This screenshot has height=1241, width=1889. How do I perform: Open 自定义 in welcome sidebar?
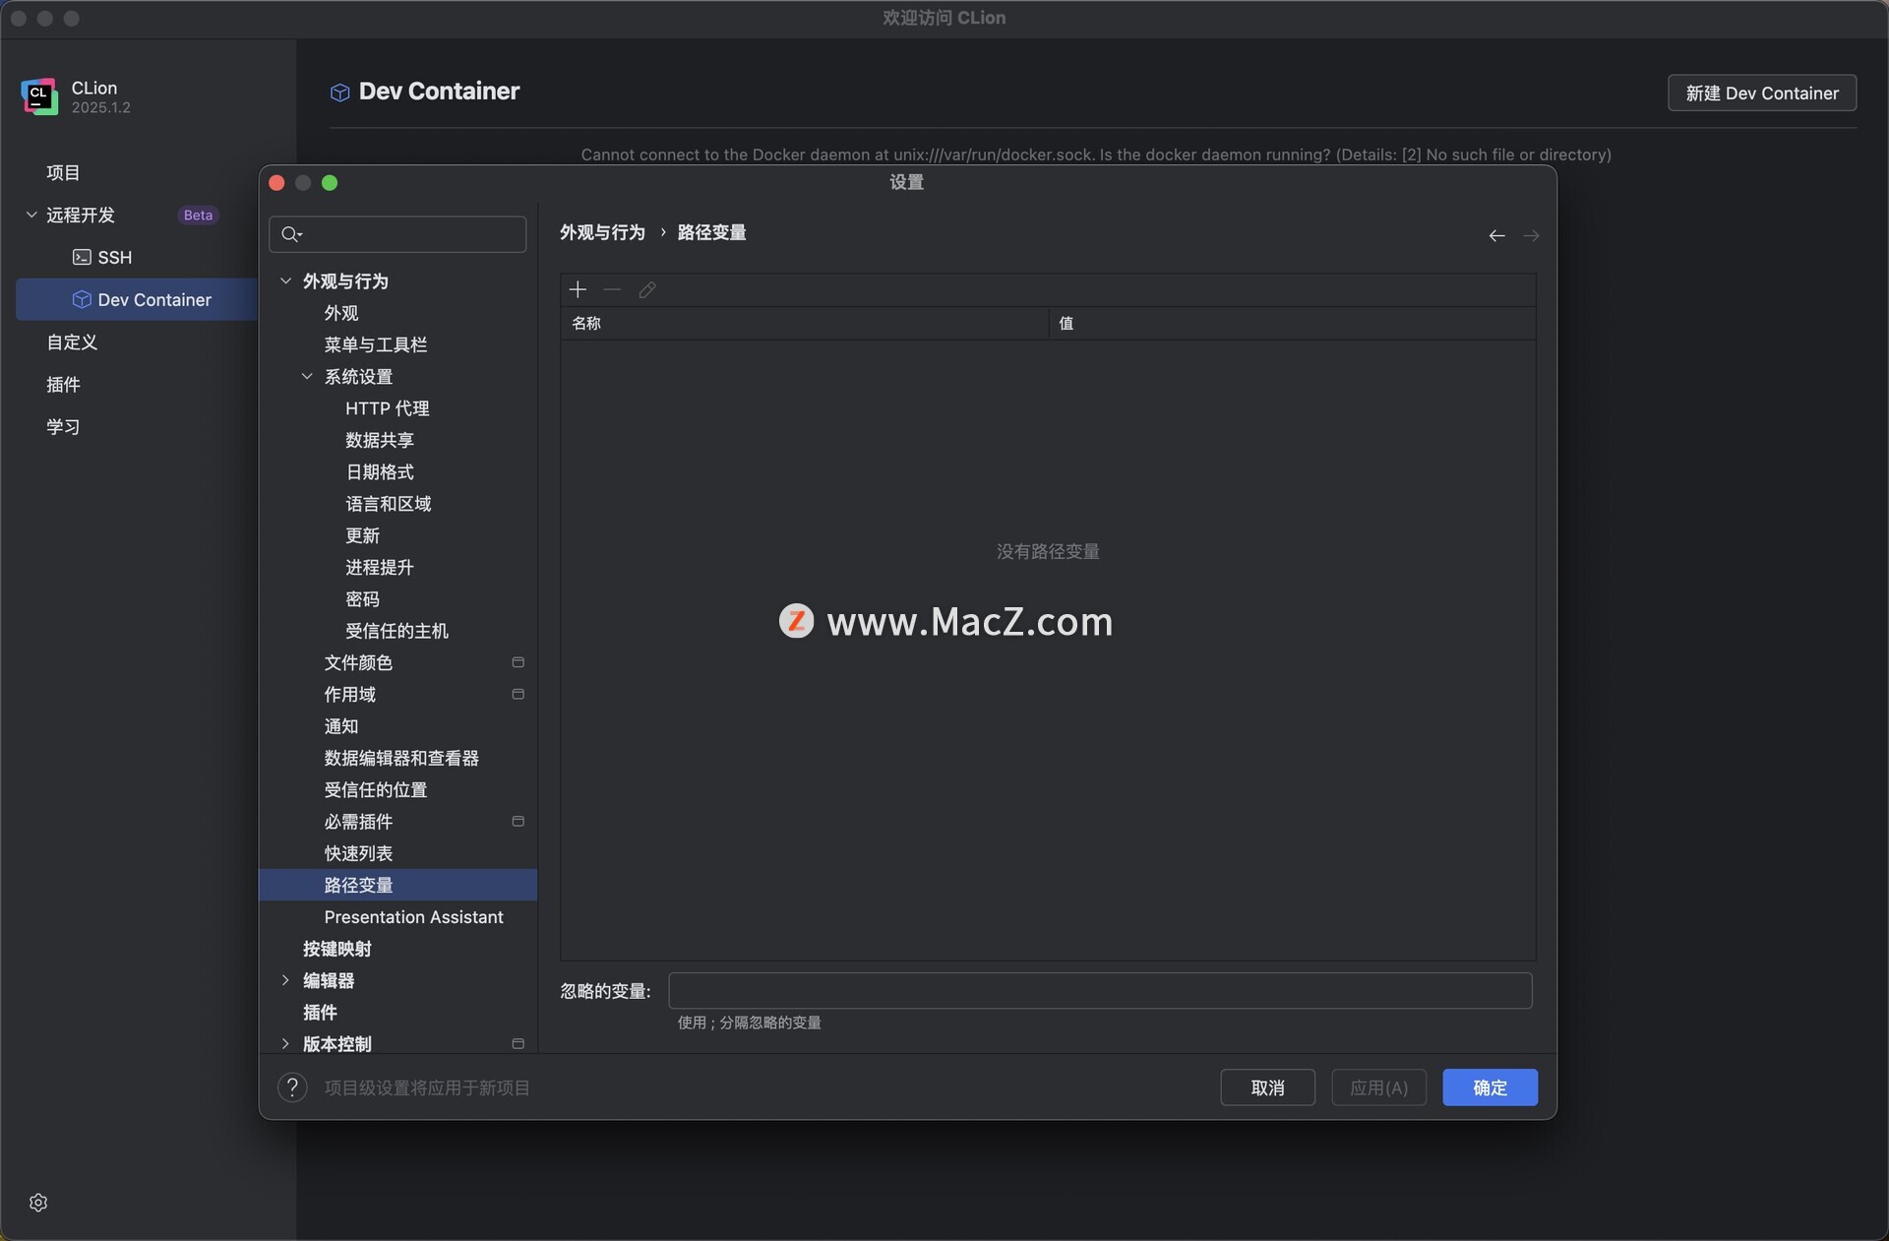pyautogui.click(x=72, y=341)
